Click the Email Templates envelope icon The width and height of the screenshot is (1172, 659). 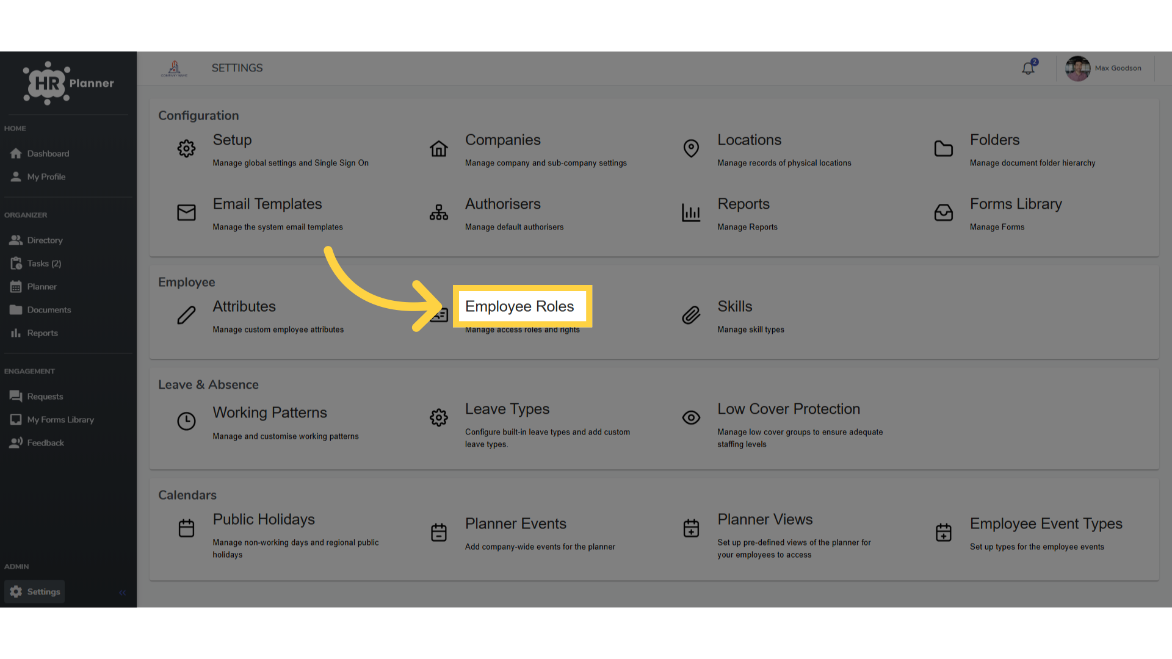click(x=186, y=212)
